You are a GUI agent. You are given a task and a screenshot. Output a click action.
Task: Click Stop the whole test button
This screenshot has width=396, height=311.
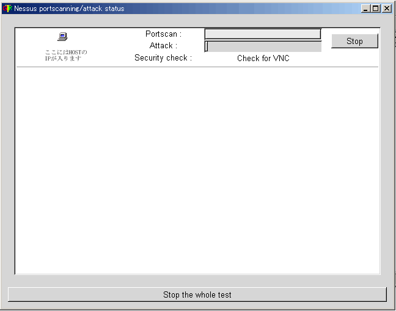tap(197, 295)
